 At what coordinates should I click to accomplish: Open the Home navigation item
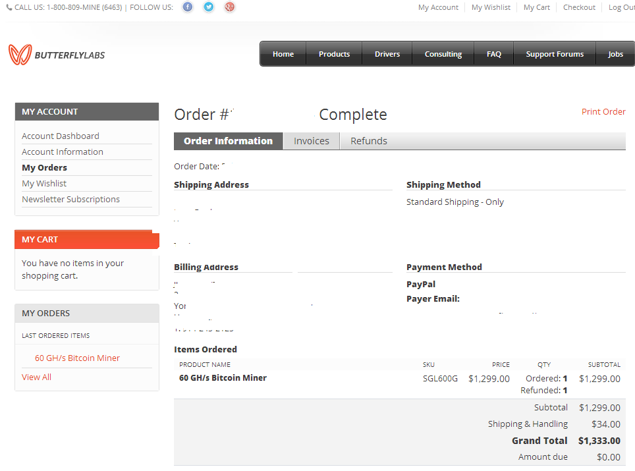(x=283, y=54)
